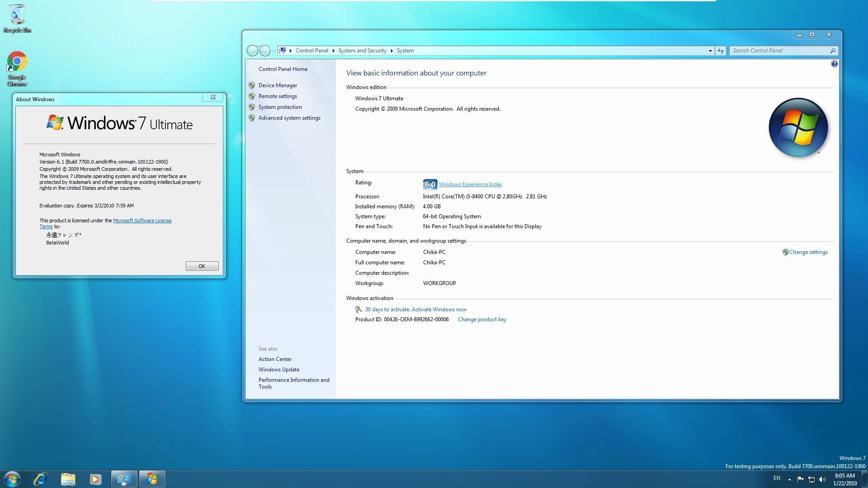Select the 6.0 Windows Experience Index badge
The height and width of the screenshot is (488, 868).
pos(430,184)
